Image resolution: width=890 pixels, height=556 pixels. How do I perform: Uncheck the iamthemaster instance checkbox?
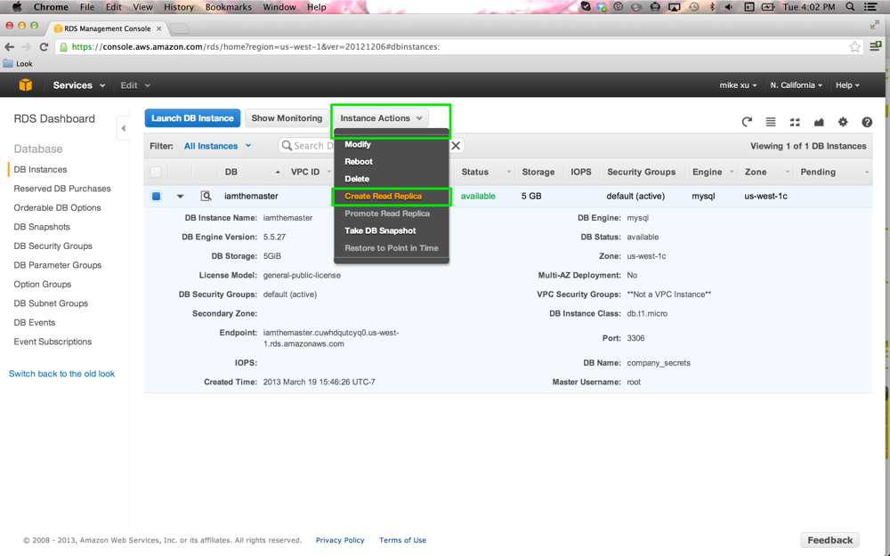tap(156, 196)
